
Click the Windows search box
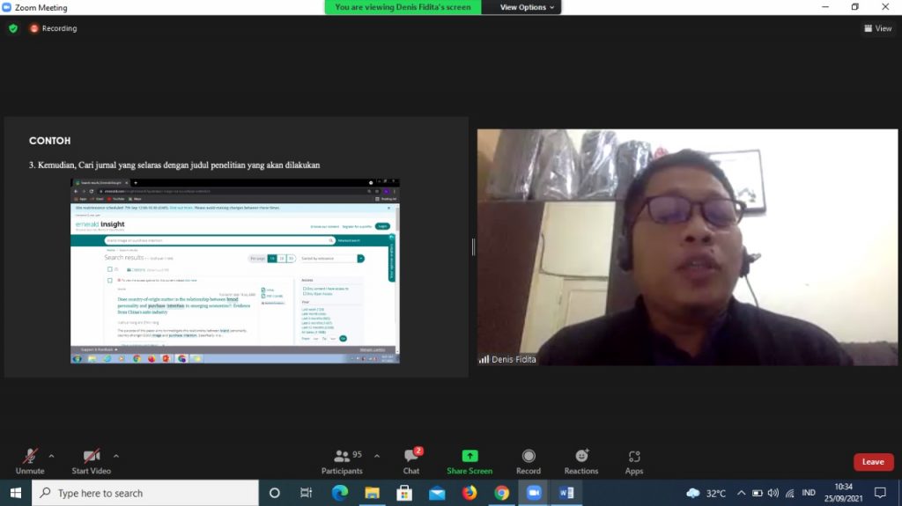(145, 493)
